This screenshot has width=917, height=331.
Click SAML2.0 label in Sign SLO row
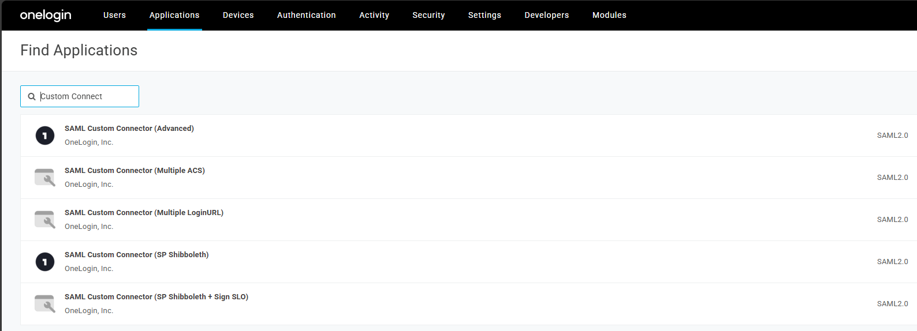point(892,304)
